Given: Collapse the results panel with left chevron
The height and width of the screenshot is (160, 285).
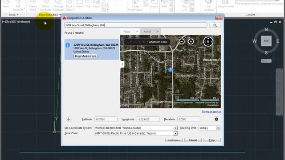Looking at the screenshot, I should [x=122, y=64].
